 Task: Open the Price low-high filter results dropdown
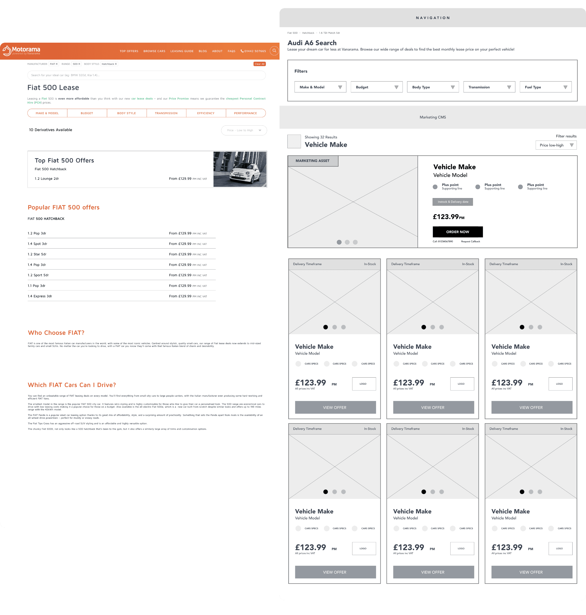pyautogui.click(x=556, y=145)
